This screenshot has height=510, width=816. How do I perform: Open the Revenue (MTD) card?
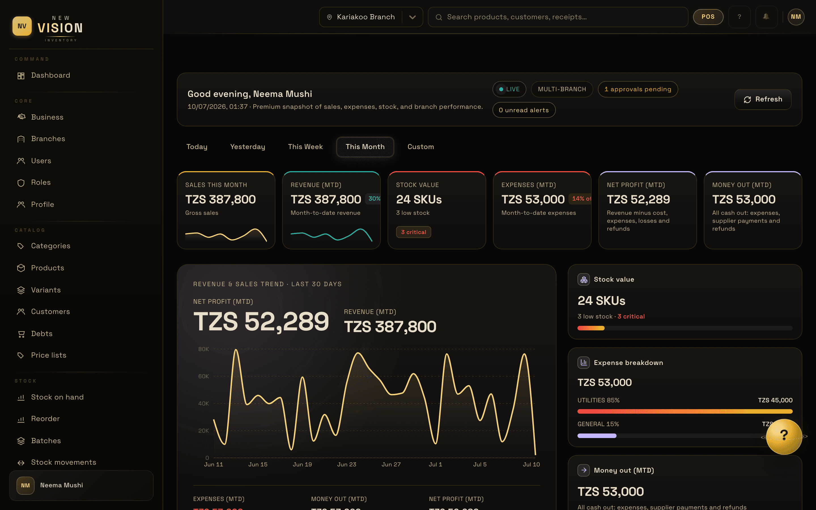point(331,210)
